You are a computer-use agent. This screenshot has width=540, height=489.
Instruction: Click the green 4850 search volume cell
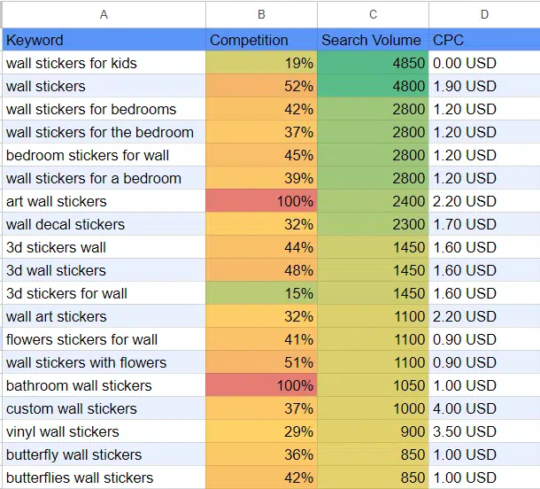[373, 63]
